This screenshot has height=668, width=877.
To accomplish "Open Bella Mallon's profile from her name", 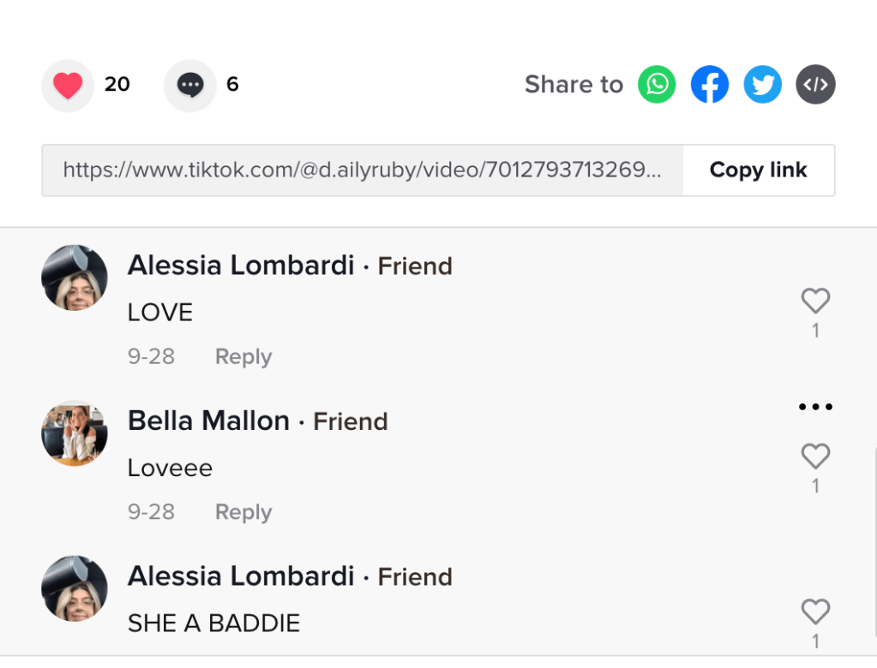I will [x=208, y=420].
